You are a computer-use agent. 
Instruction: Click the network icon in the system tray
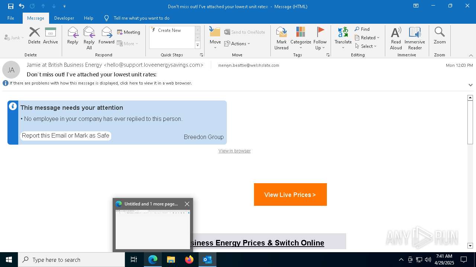click(x=419, y=260)
